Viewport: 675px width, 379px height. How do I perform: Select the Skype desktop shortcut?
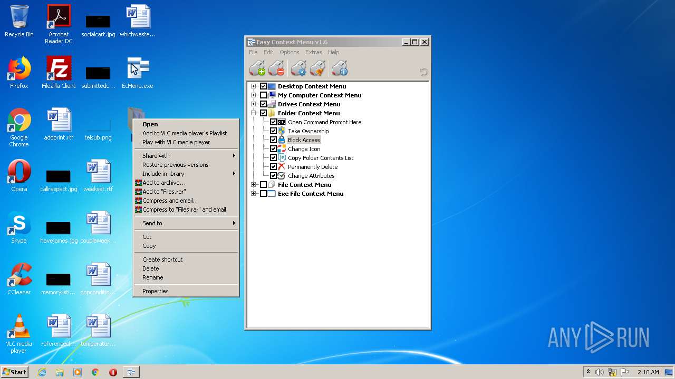pyautogui.click(x=19, y=227)
